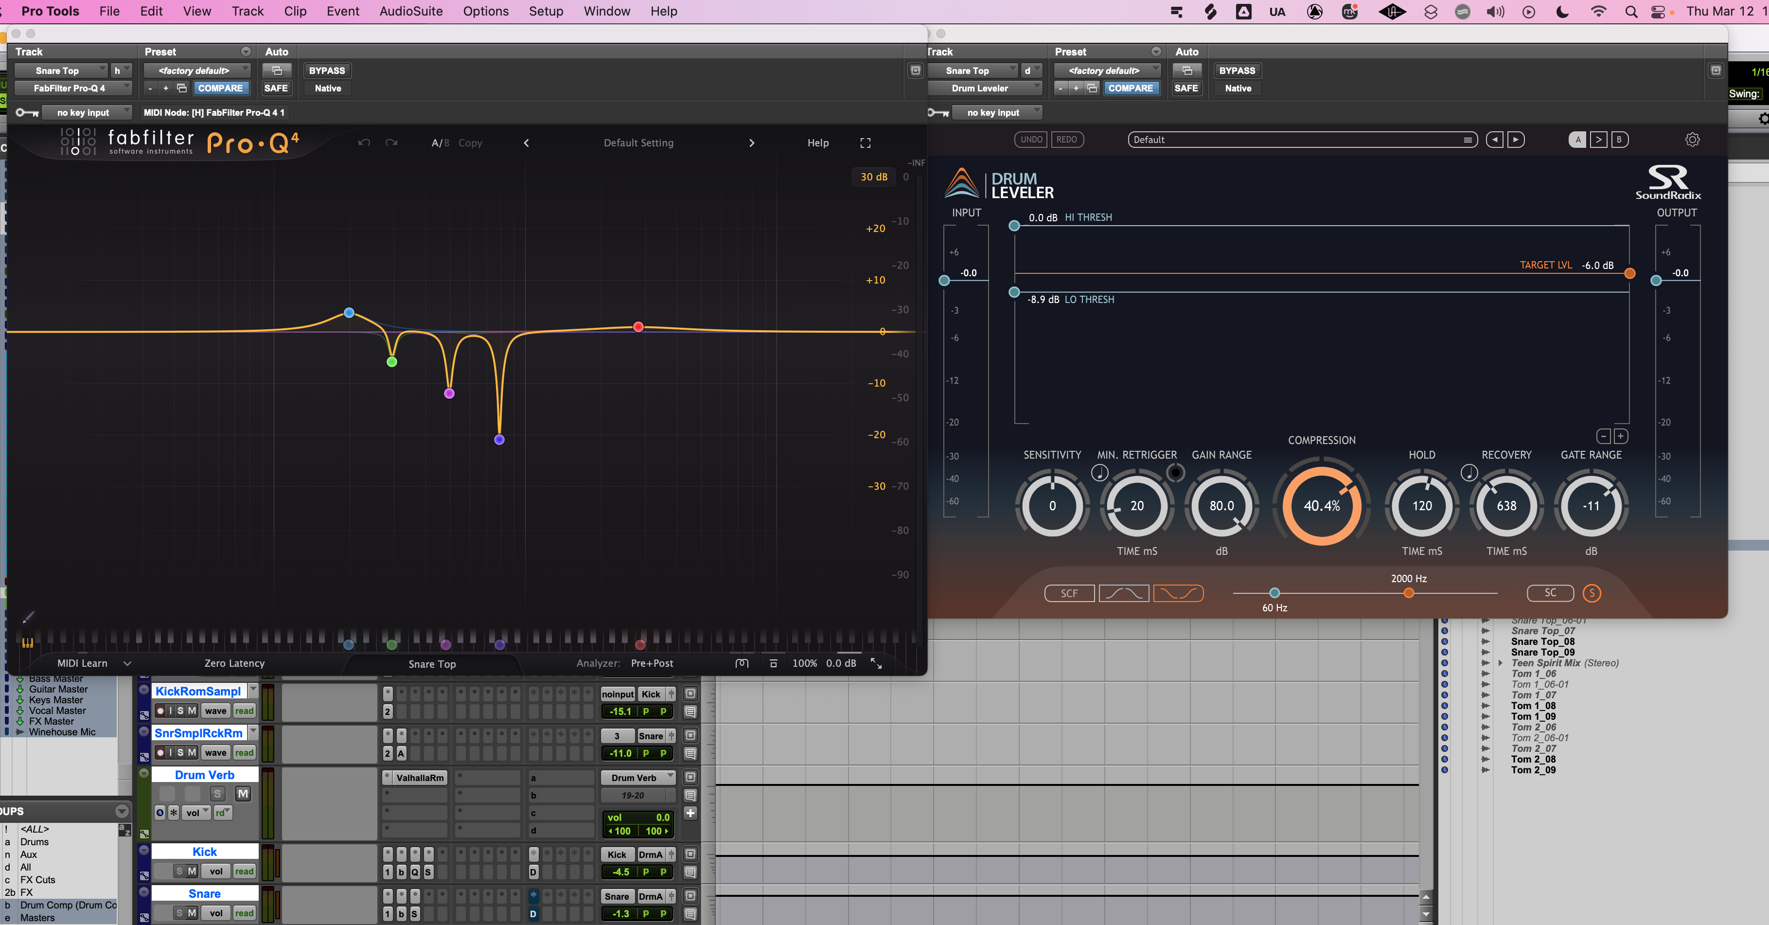Viewport: 1769px width, 925px height.
Task: Load next Drum Leveler preset arrow
Action: [1516, 140]
